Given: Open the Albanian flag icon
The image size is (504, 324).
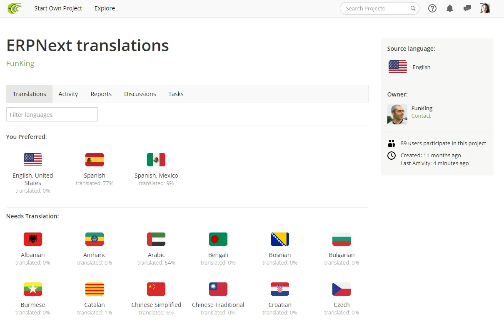Looking at the screenshot, I should 33,239.
